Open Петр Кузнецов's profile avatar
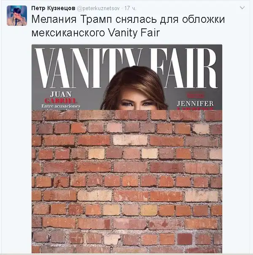 [x=17, y=16]
